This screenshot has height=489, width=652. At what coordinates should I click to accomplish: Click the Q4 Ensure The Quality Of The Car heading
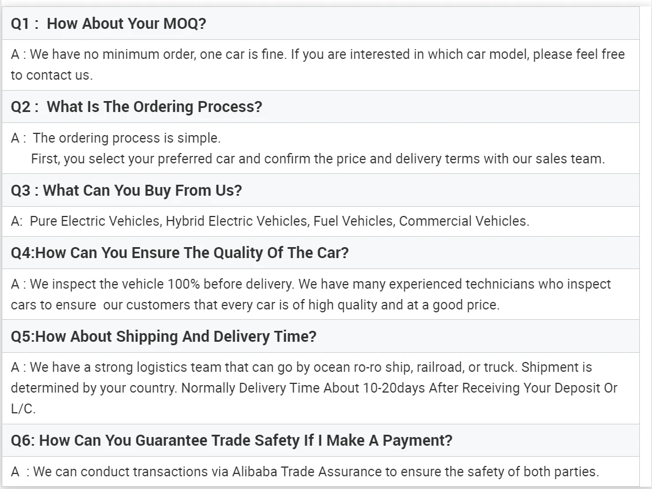(180, 253)
